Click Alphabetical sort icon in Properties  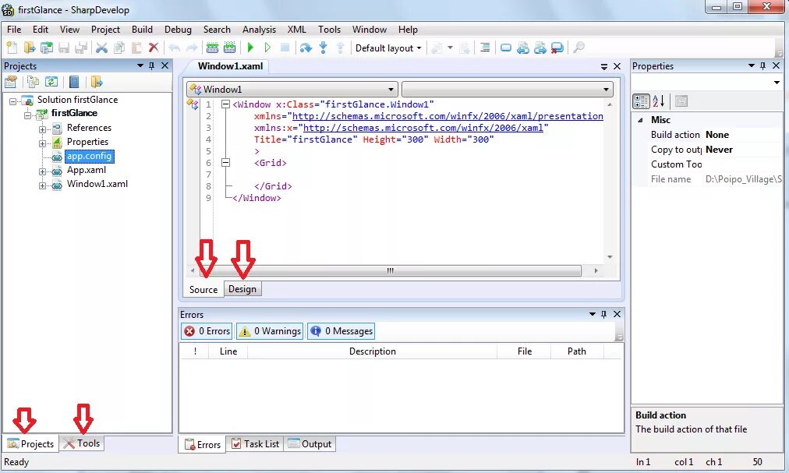659,101
